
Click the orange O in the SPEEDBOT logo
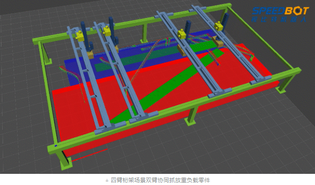tap(298, 11)
